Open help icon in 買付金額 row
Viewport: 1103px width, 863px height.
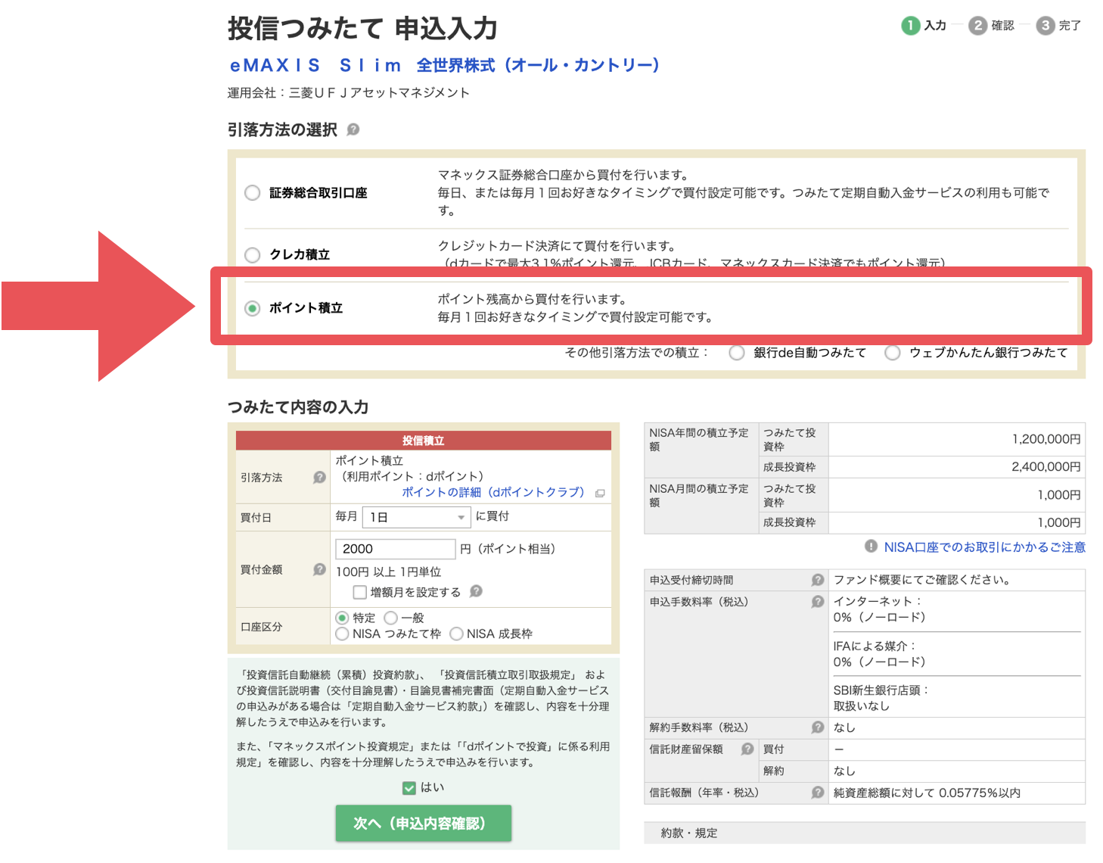click(319, 569)
